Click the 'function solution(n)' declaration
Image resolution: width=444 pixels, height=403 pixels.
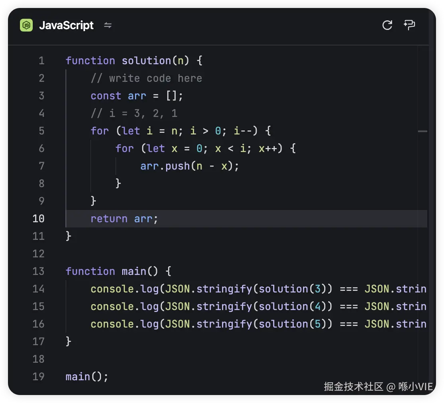coord(134,61)
